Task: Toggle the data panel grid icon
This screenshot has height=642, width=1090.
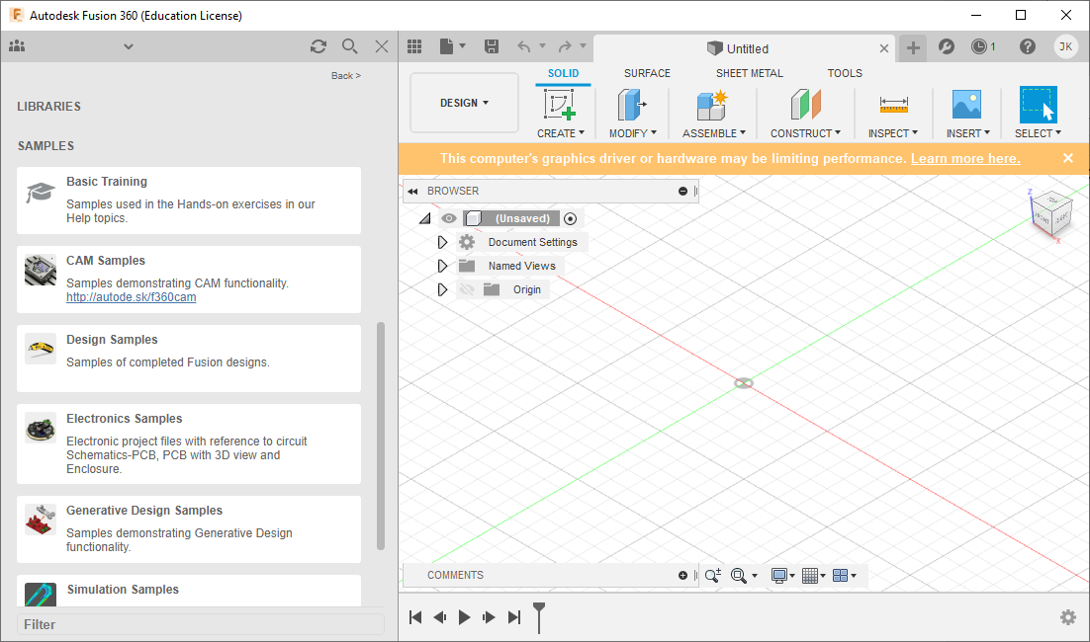Action: 415,46
